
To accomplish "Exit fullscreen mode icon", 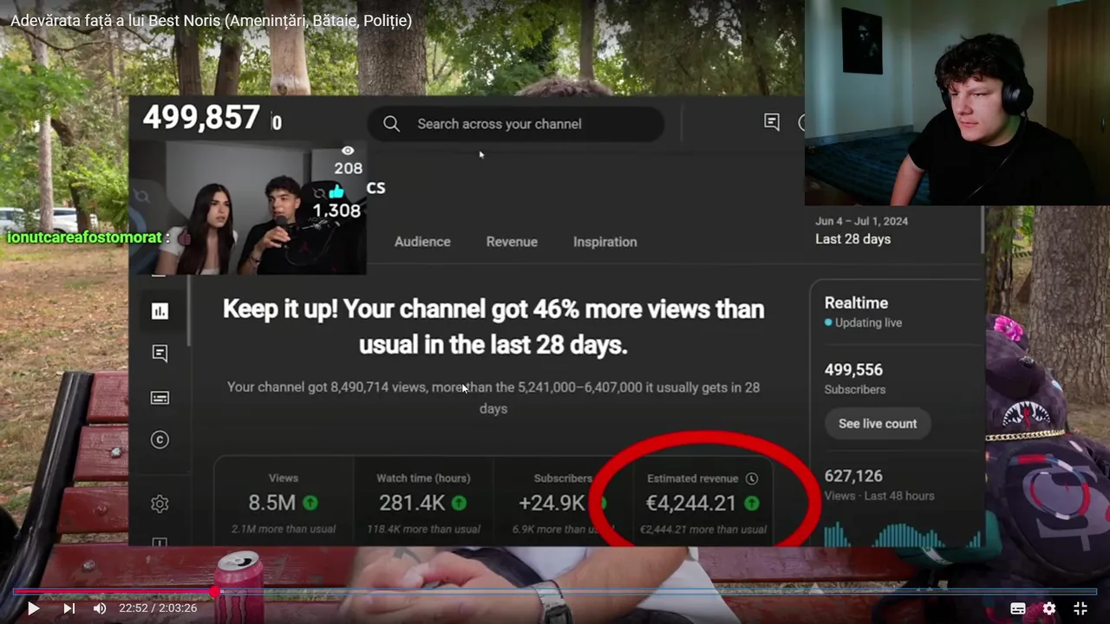I will (x=1081, y=608).
